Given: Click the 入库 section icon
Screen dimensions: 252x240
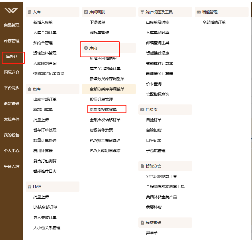Looking at the screenshot, I should 30,12.
